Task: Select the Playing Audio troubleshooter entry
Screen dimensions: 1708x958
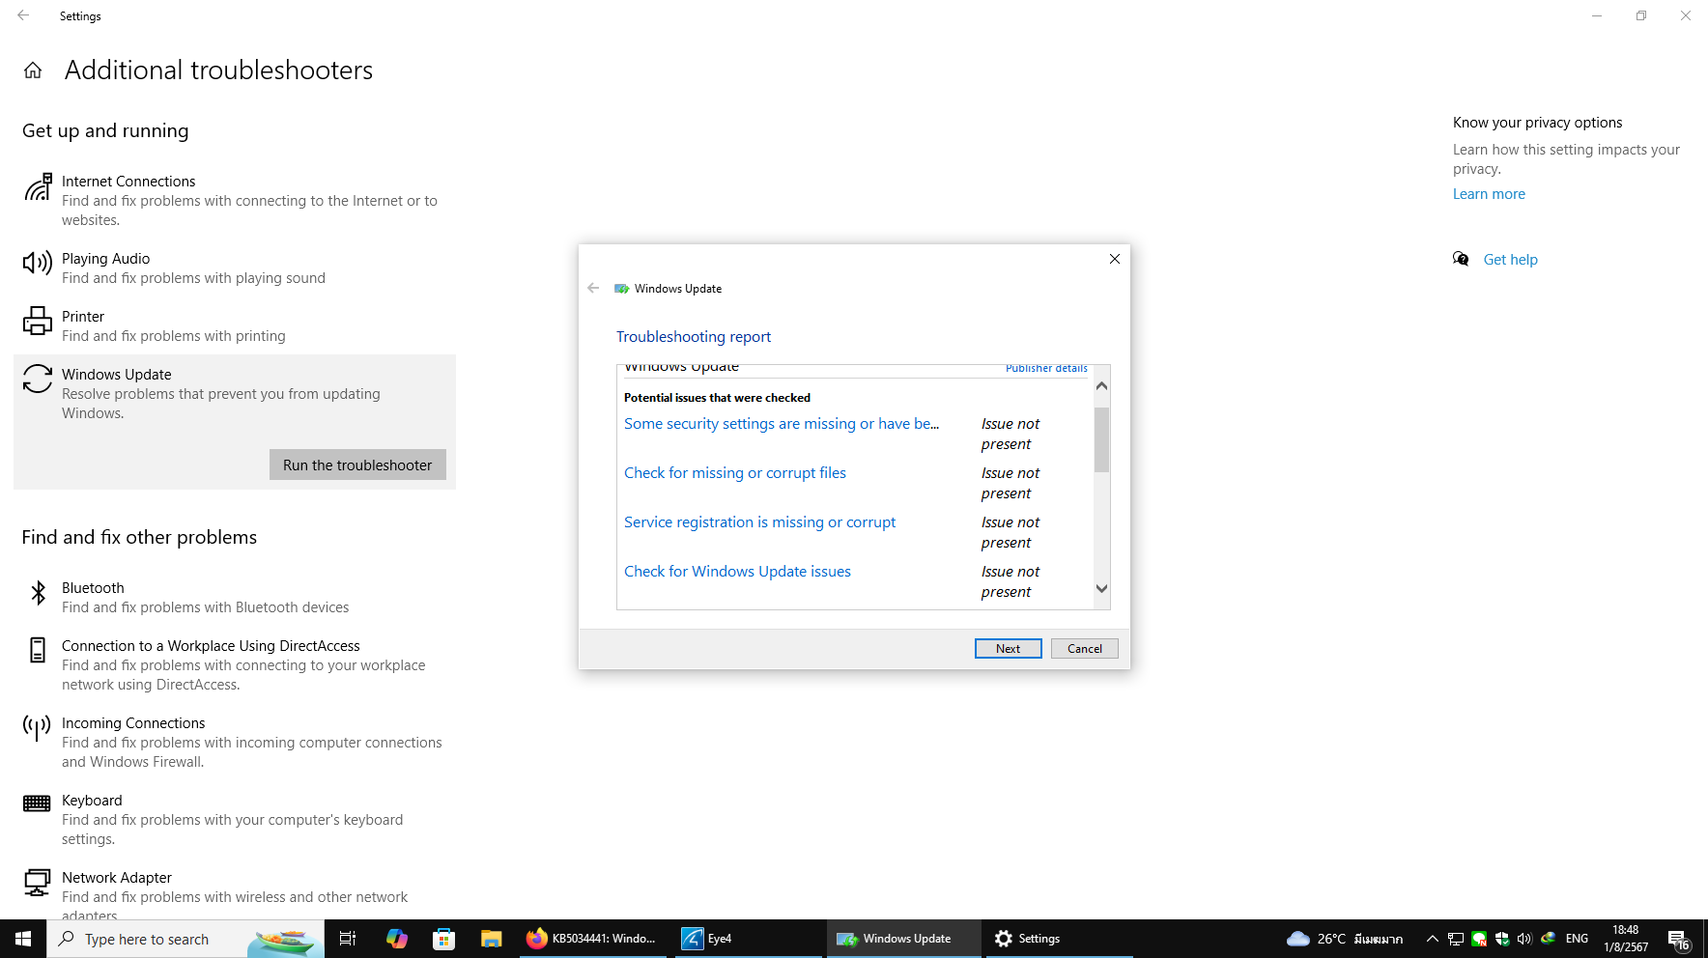Action: point(235,268)
